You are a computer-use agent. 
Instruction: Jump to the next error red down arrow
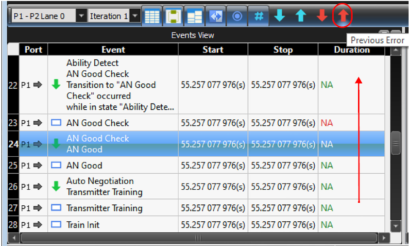coord(322,16)
